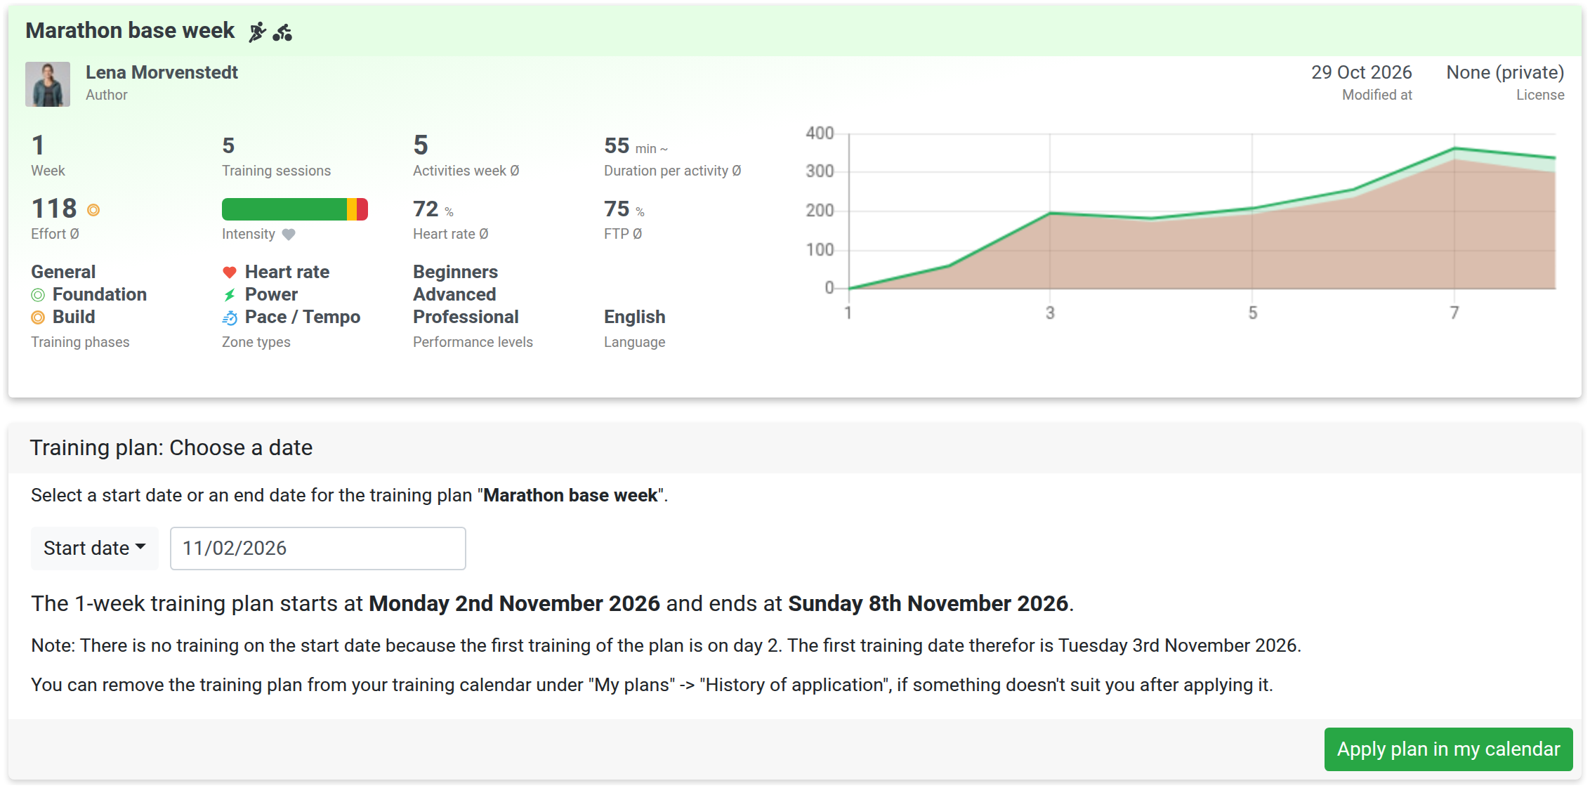
Task: Click the English language label
Action: tap(635, 317)
